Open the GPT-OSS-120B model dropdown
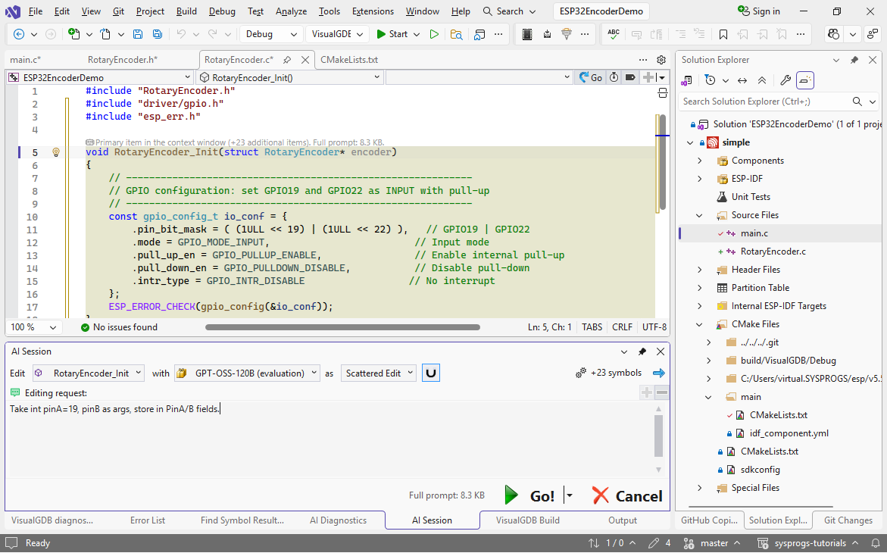 pos(246,373)
